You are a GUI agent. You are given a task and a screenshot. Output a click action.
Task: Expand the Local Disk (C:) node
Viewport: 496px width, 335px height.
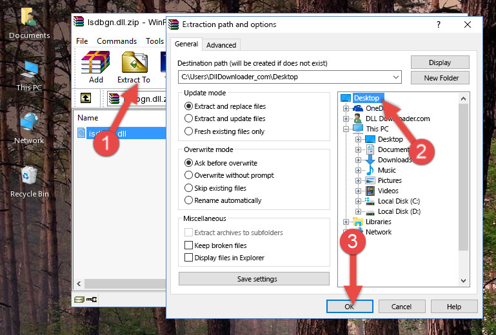click(358, 201)
